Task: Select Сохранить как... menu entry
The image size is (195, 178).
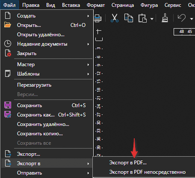Action: click(47, 115)
